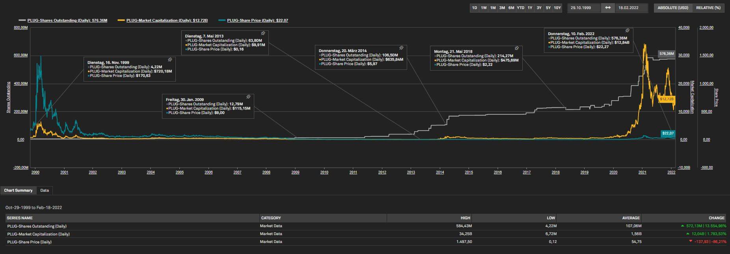Click the 1.497,50 high value cell

tap(464, 242)
